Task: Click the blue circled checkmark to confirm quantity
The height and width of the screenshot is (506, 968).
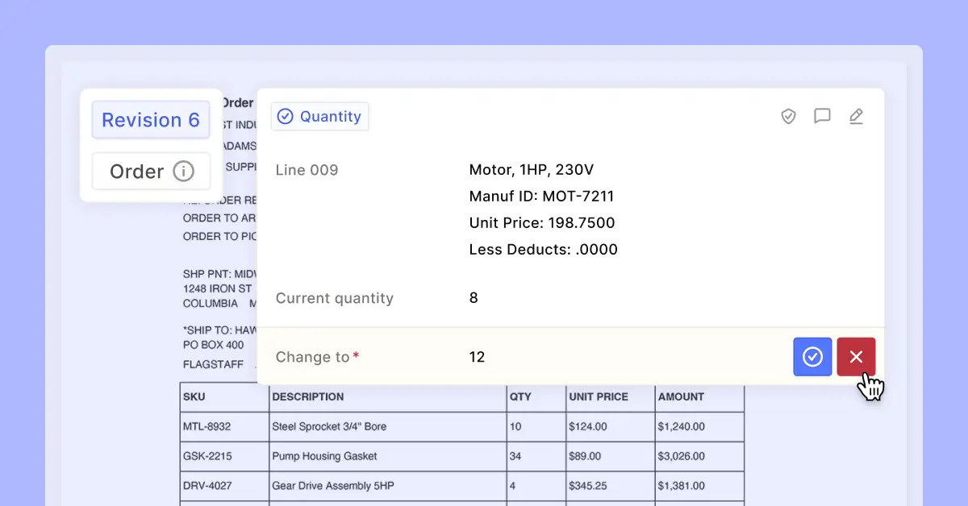Action: [812, 357]
